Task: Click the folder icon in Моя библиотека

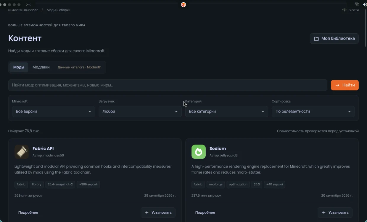Action: pyautogui.click(x=316, y=39)
